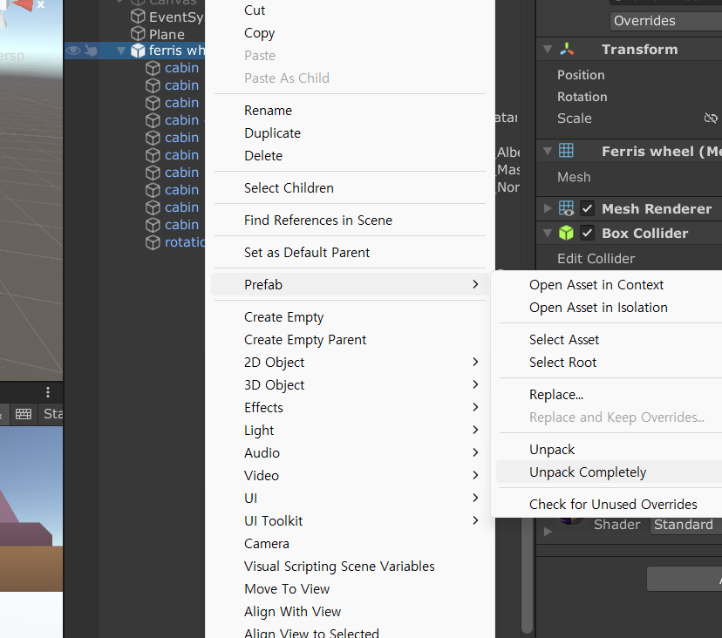Choose Select Children menu entry
This screenshot has height=638, width=722.
pyautogui.click(x=350, y=187)
